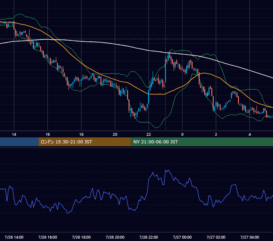Viewport: 273px width, 241px height.
Task: Click the 2 hour axis label
Action: [216, 135]
